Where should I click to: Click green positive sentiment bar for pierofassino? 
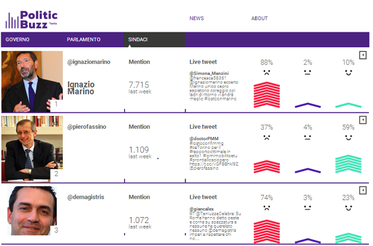[349, 164]
